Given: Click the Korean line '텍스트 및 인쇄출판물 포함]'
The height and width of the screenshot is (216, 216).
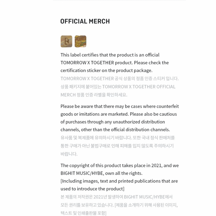Looking at the screenshot, I should [83, 213].
